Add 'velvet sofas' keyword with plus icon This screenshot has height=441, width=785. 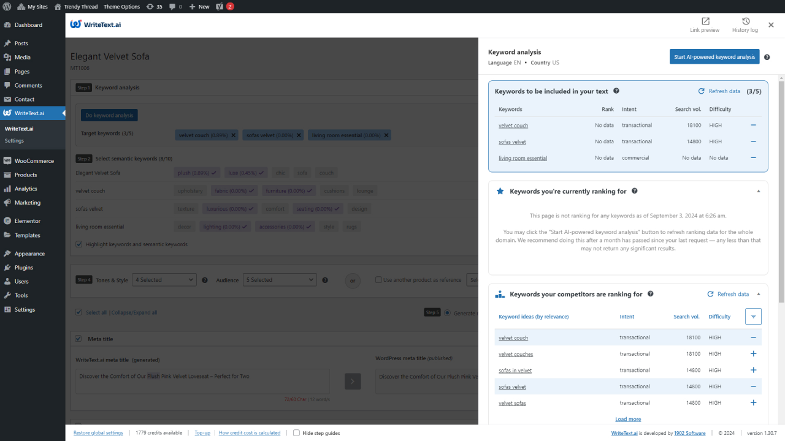[754, 403]
